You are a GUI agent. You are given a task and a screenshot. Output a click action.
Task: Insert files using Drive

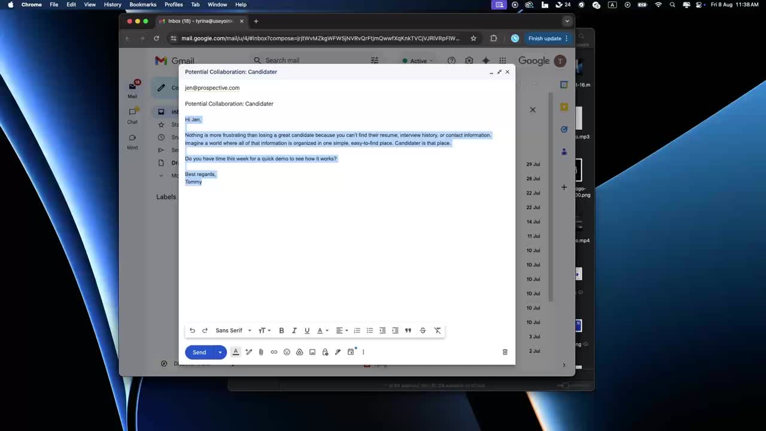(x=300, y=352)
